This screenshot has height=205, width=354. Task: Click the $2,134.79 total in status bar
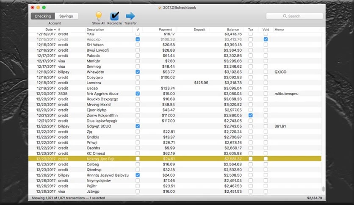pos(315,198)
